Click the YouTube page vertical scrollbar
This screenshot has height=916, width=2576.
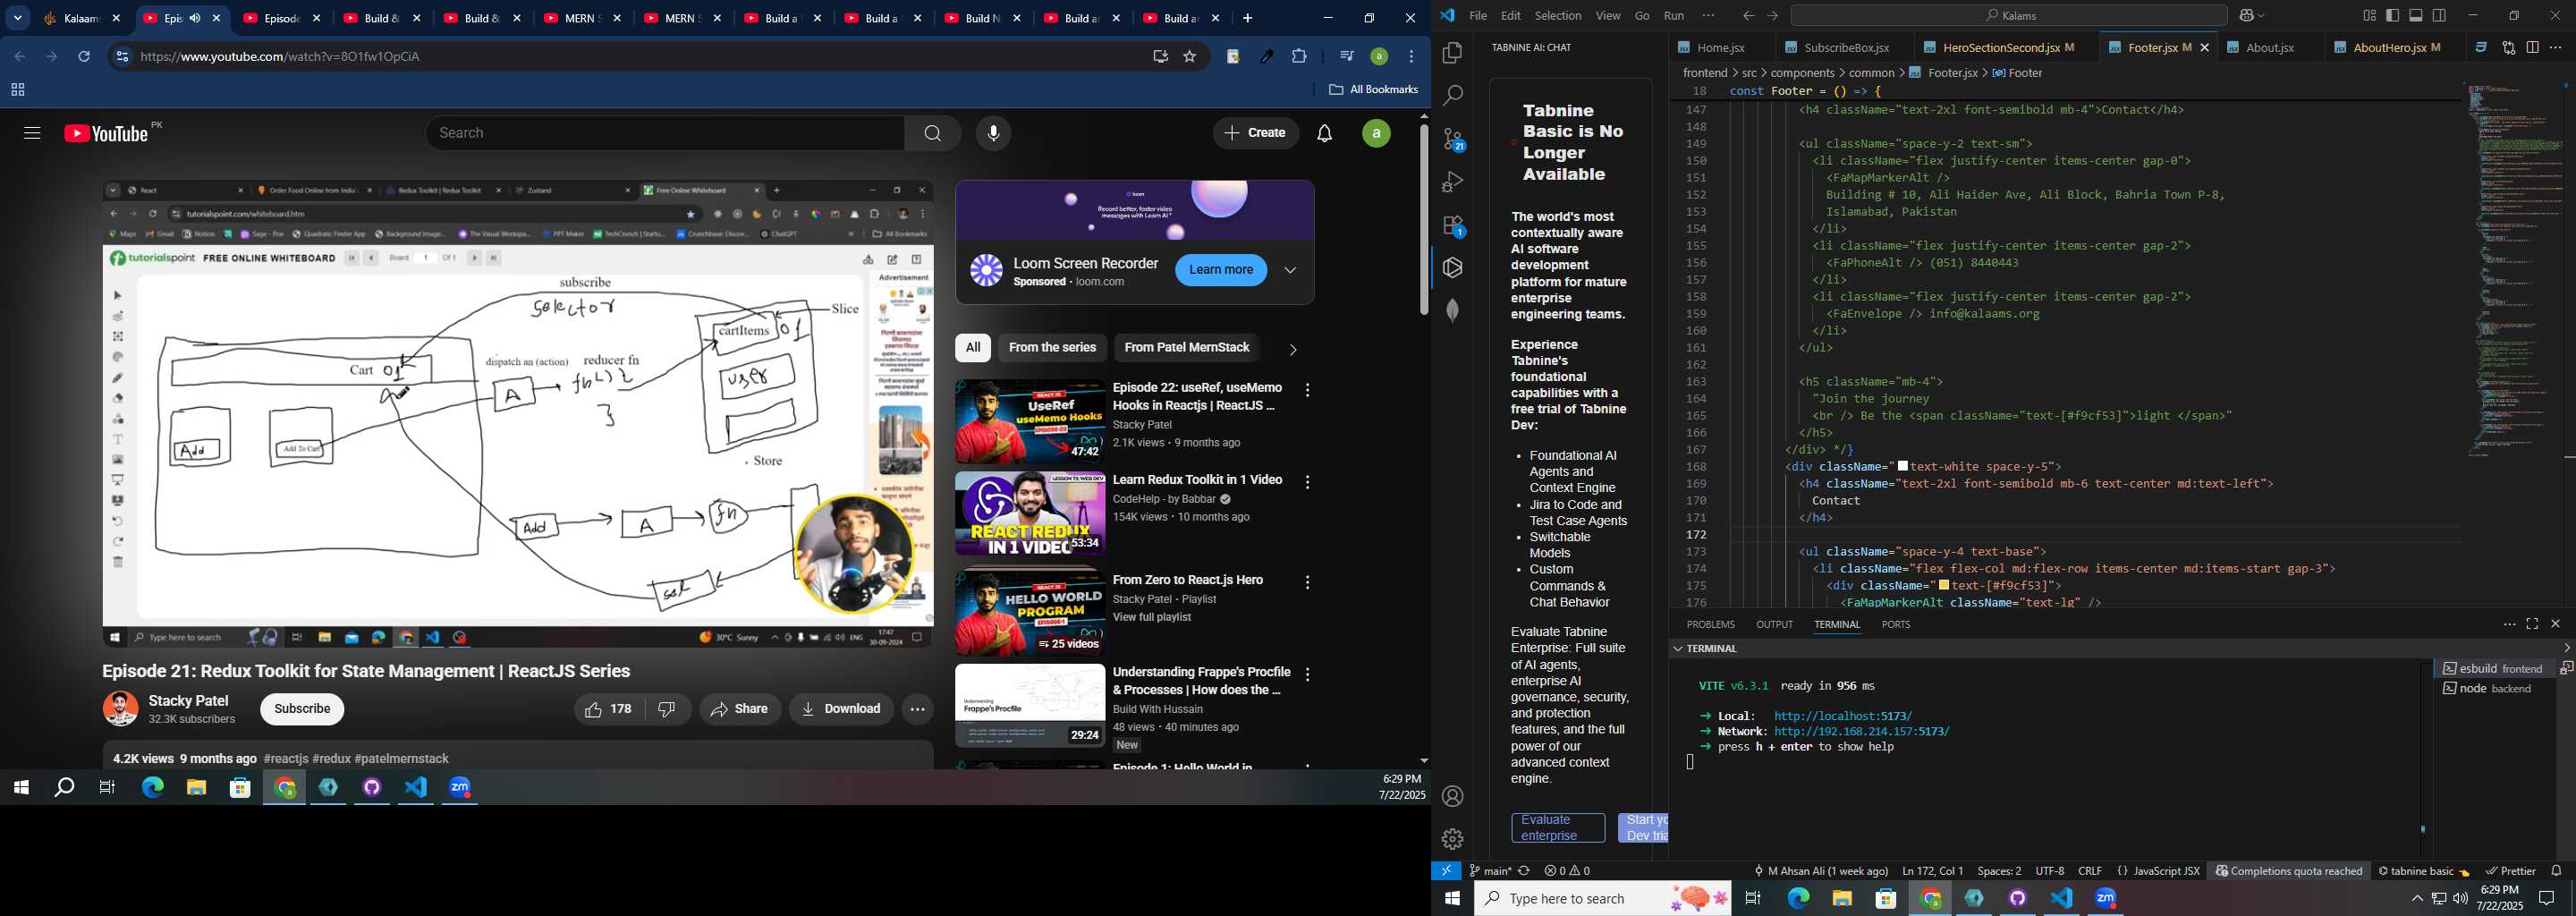[1423, 220]
